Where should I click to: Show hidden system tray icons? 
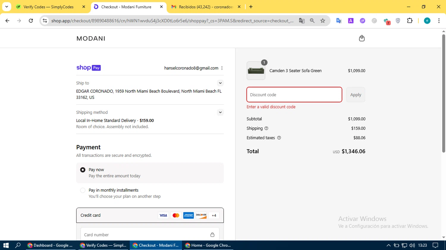click(x=389, y=245)
